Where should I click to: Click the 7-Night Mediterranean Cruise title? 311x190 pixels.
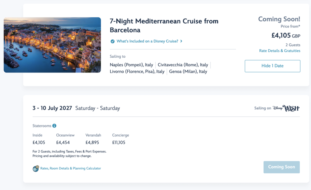[x=164, y=25]
